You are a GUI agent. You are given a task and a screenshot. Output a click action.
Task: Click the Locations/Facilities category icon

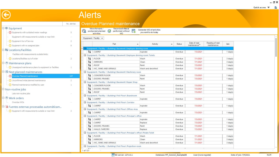7,50
